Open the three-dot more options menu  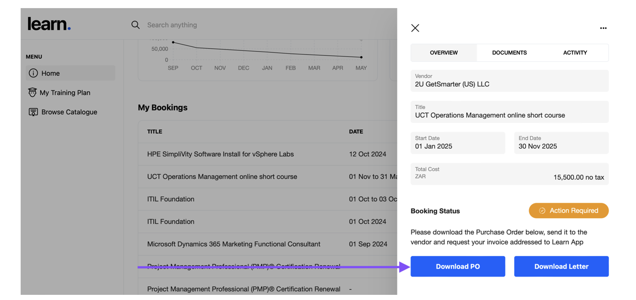(x=603, y=28)
